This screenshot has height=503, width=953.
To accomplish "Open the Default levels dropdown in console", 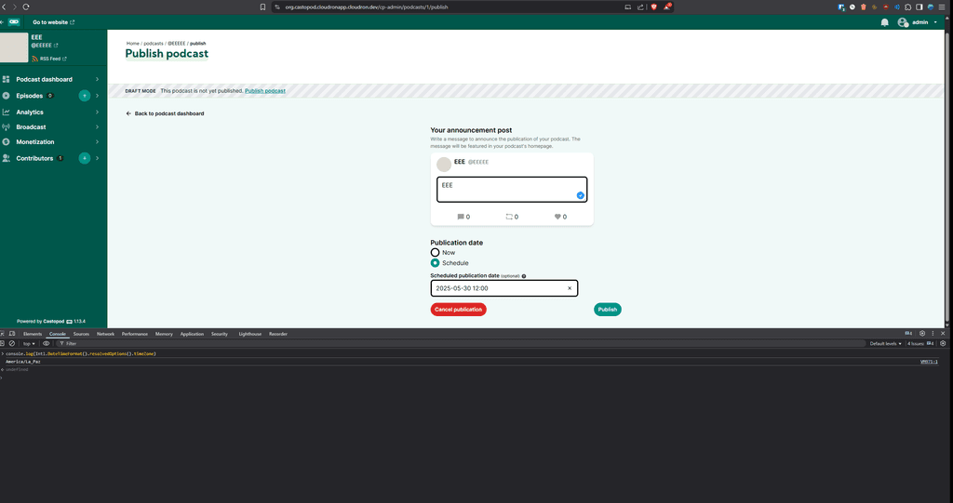I will click(x=886, y=343).
